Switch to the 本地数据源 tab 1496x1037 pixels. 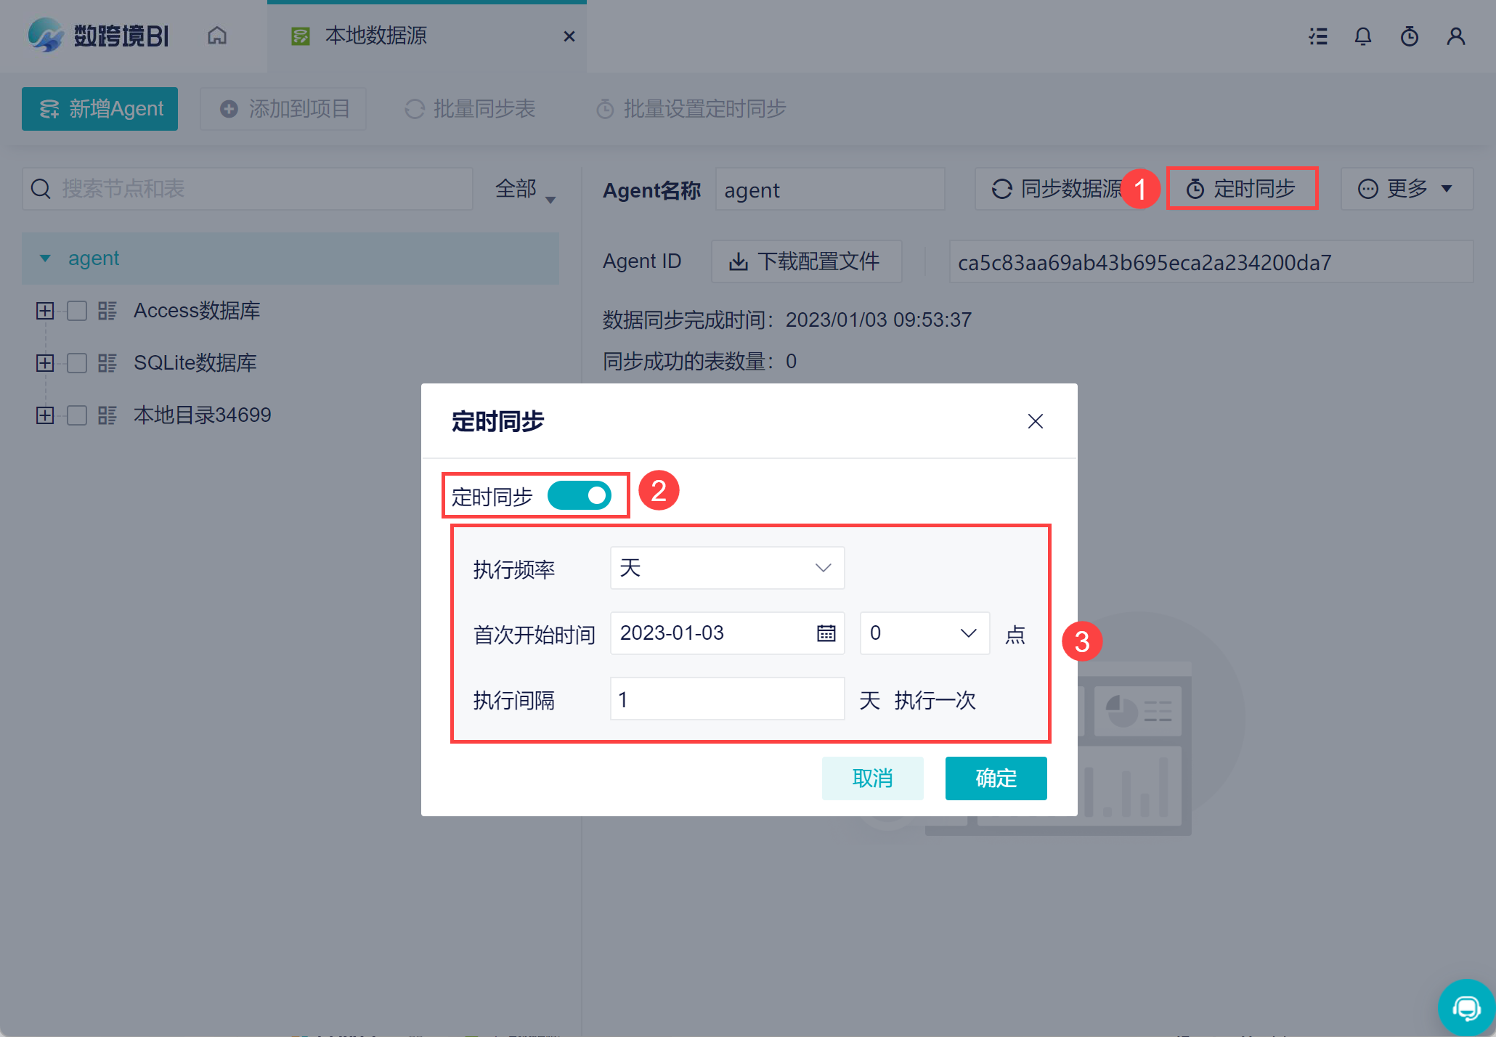coord(375,36)
